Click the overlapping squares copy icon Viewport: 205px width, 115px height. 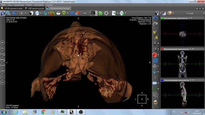point(155,95)
